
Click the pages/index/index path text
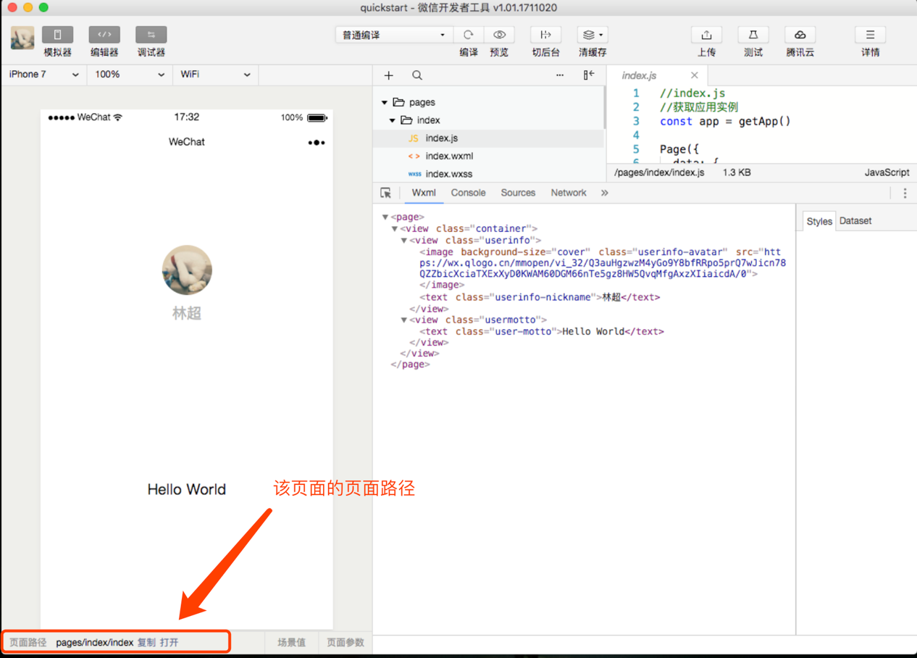coord(95,643)
